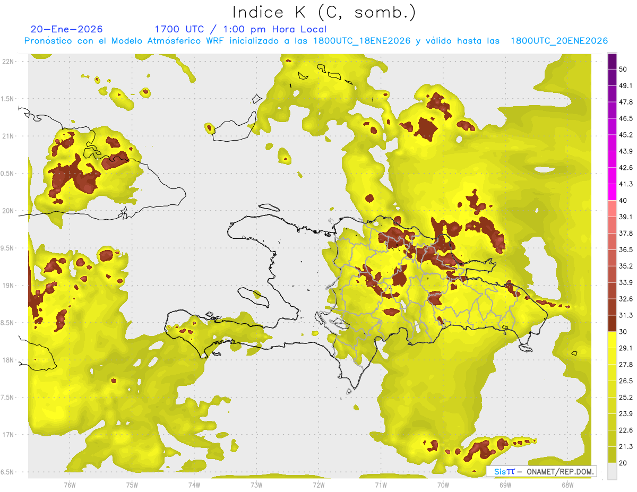
Task: Click the colorbar value "40"
Action: coord(623,201)
